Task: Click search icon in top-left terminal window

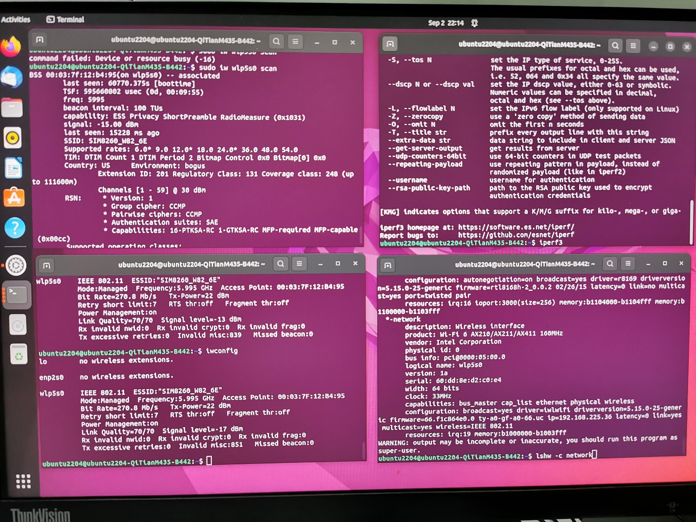Action: (276, 42)
